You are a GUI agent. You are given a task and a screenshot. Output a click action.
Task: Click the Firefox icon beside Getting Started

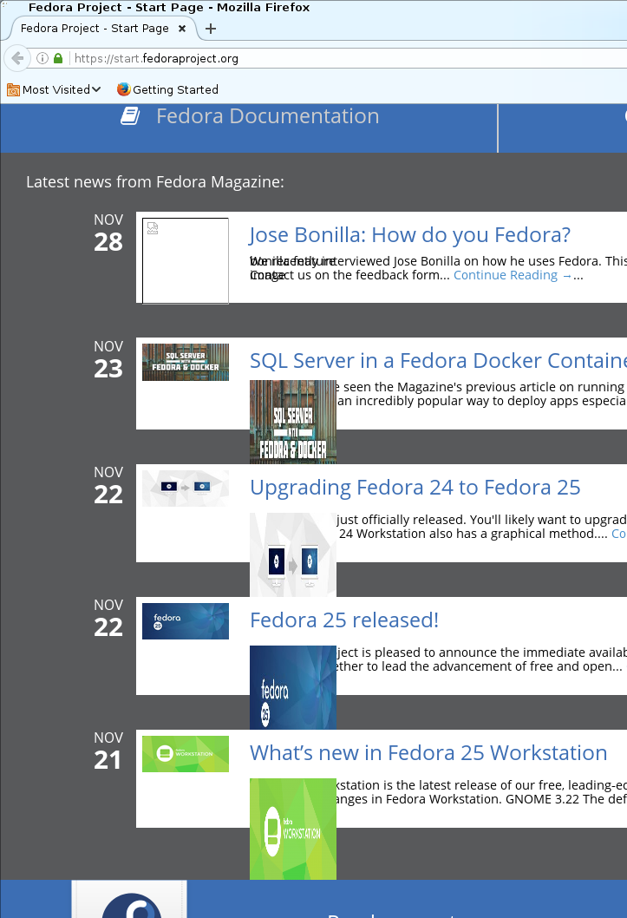tap(123, 89)
